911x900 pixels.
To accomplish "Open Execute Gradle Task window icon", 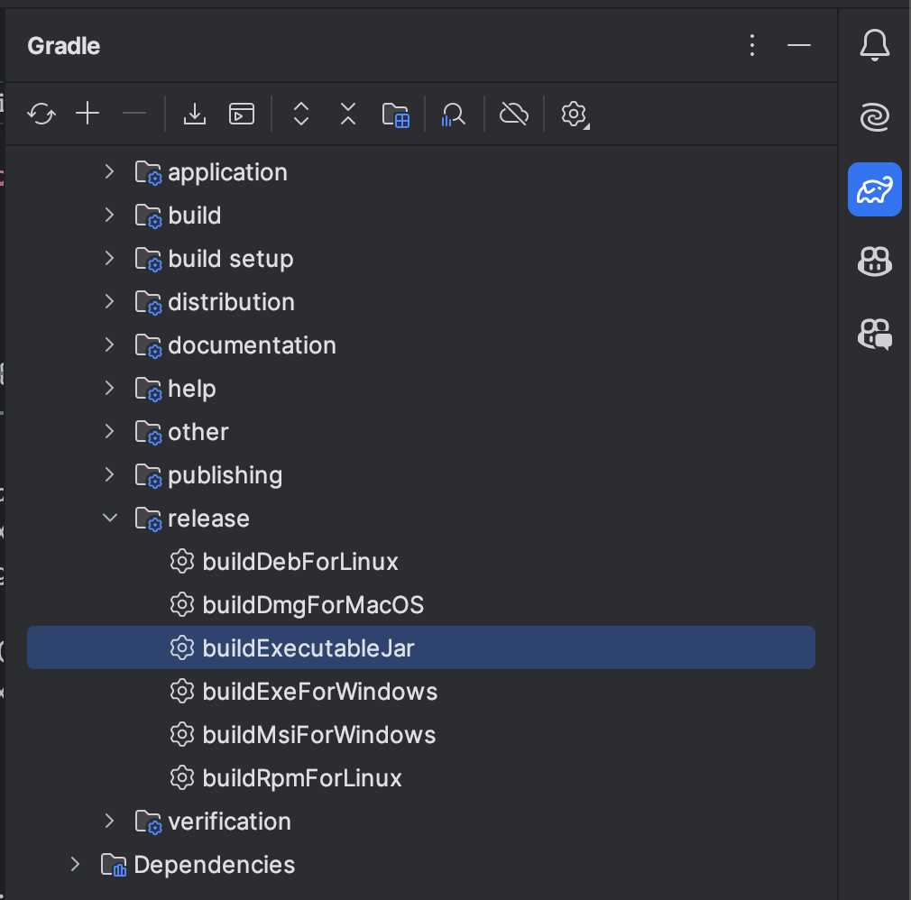I will click(242, 114).
